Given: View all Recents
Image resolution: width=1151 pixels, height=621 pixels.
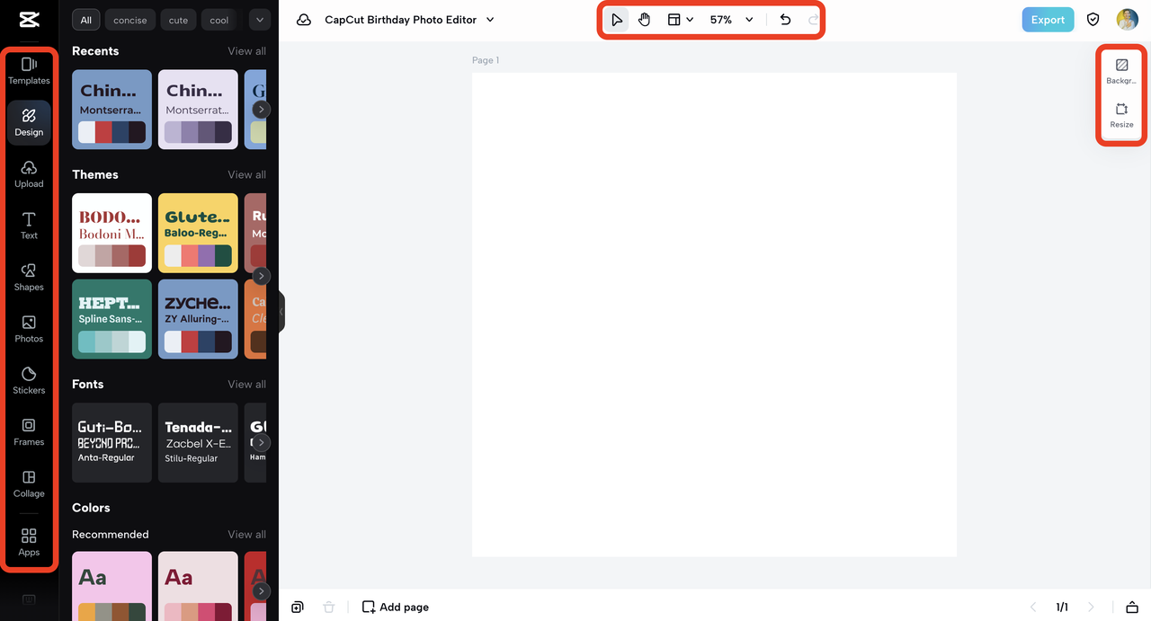Looking at the screenshot, I should click(x=246, y=51).
